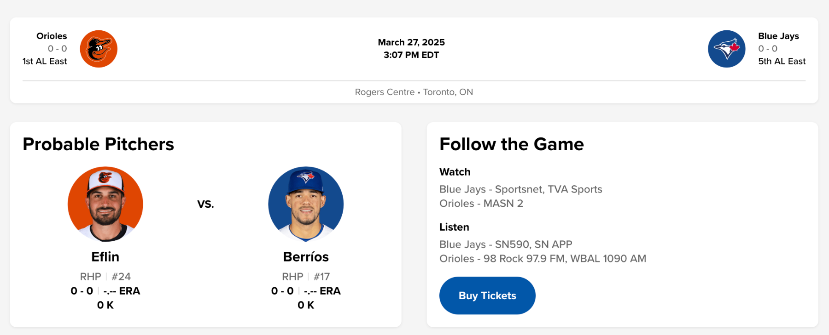Click the Orioles team logo

tap(99, 49)
